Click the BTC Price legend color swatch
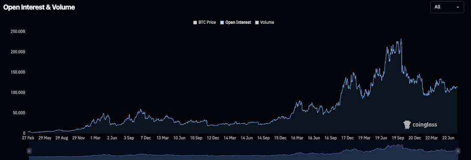The width and height of the screenshot is (471, 160). click(195, 23)
